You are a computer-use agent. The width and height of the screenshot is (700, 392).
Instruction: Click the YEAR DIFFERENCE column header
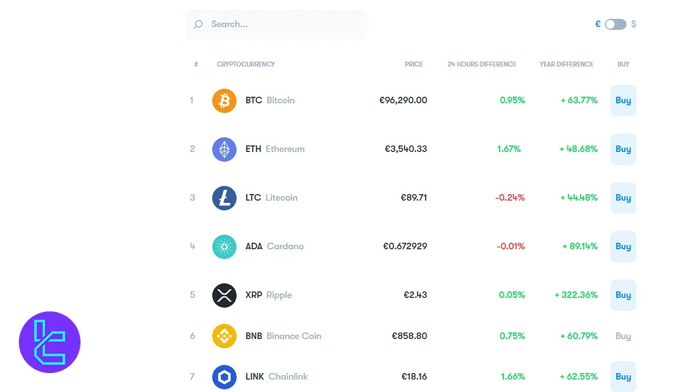click(x=566, y=64)
